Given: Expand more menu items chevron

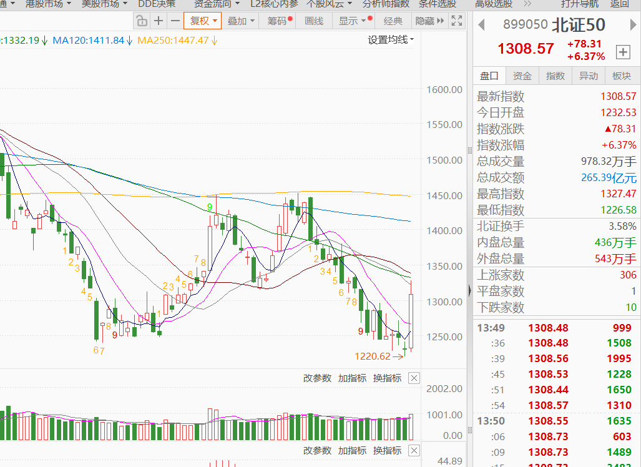Looking at the screenshot, I should click(x=528, y=4).
